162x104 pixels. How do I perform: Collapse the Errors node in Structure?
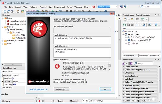tap(3, 18)
